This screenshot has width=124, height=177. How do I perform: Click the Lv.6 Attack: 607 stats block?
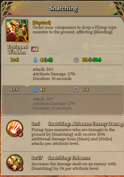pyautogui.click(x=54, y=103)
